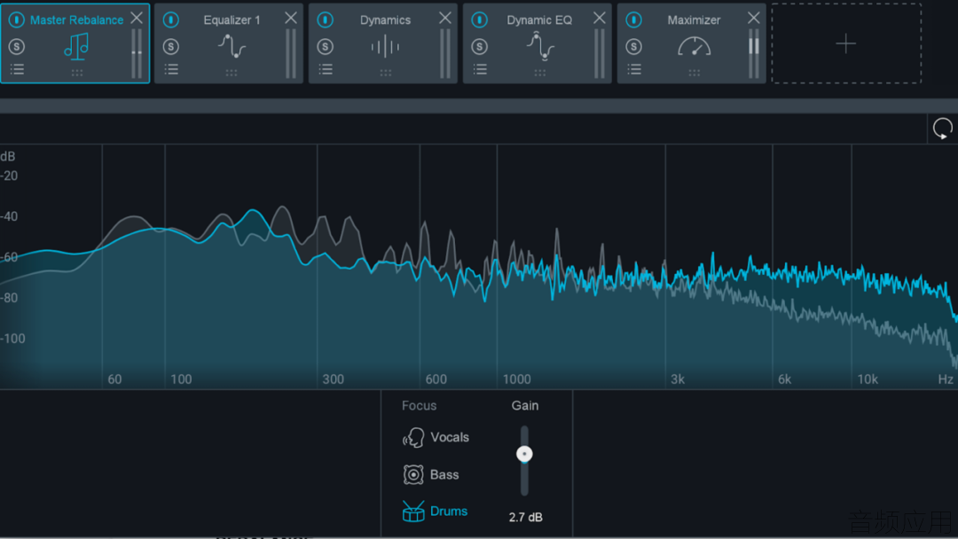Viewport: 958px width, 539px height.
Task: Open presets list for Maximizer
Action: (x=635, y=69)
